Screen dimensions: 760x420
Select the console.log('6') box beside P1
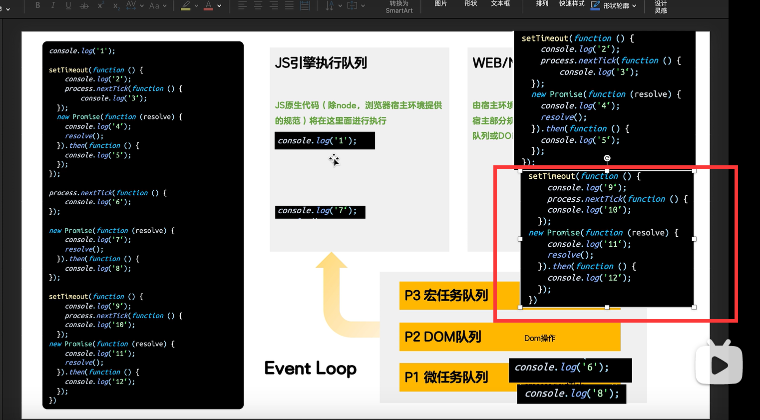point(570,370)
